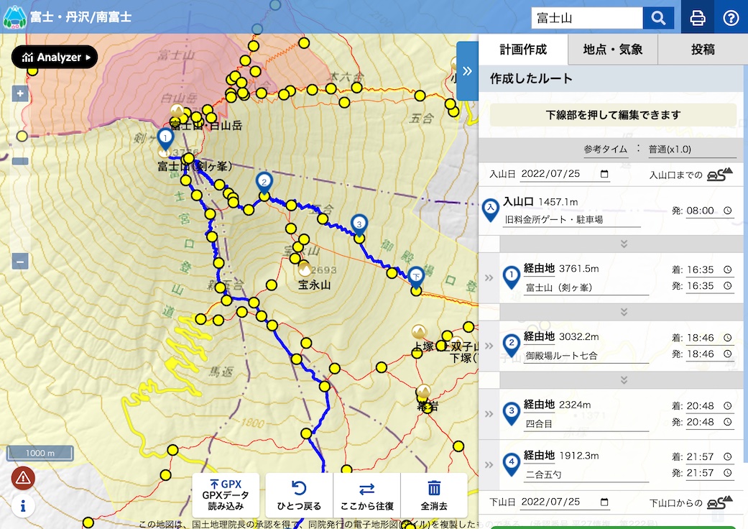The image size is (748, 529).
Task: Click waypoint 2 pin in the list
Action: (x=512, y=346)
